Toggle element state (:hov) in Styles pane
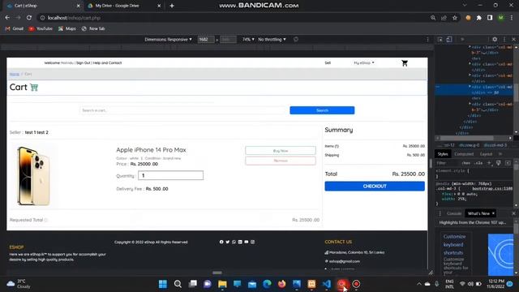 tap(466, 163)
